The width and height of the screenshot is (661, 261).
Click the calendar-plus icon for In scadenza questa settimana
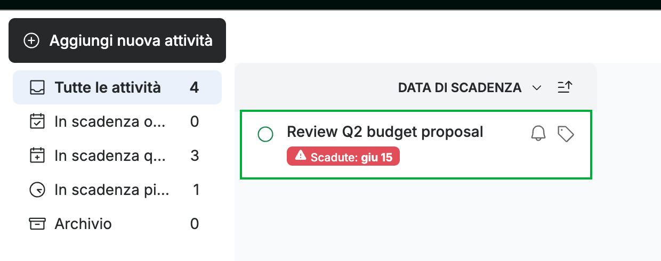(x=37, y=156)
